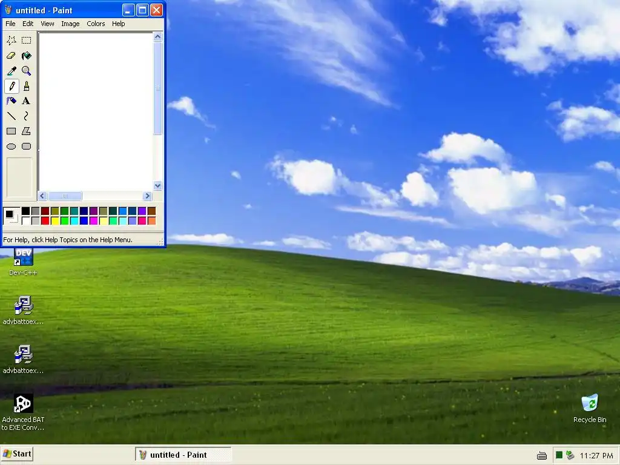Choose the light gray color swatch

coord(36,220)
